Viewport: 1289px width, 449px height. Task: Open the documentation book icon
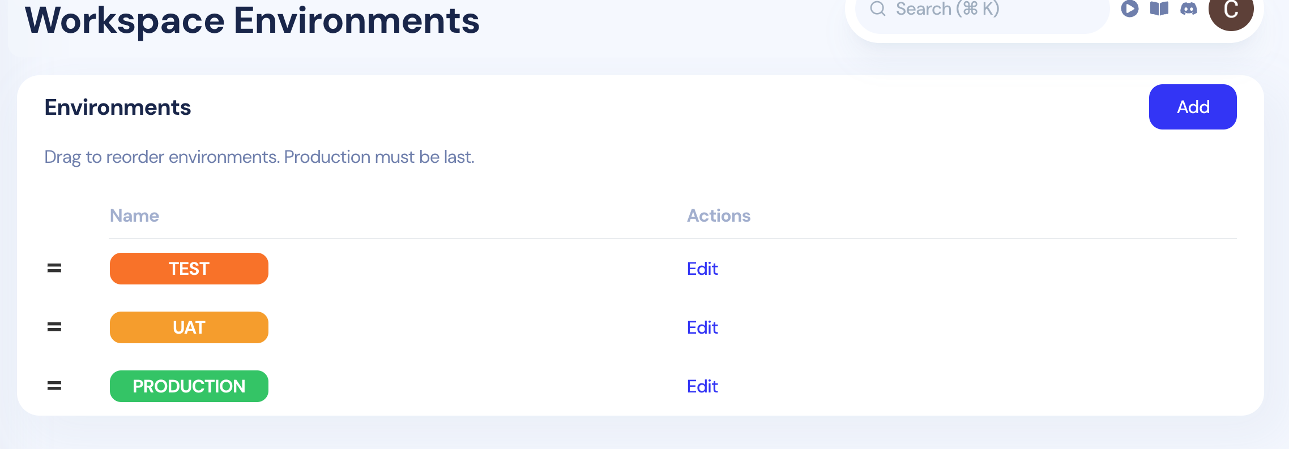pos(1159,8)
